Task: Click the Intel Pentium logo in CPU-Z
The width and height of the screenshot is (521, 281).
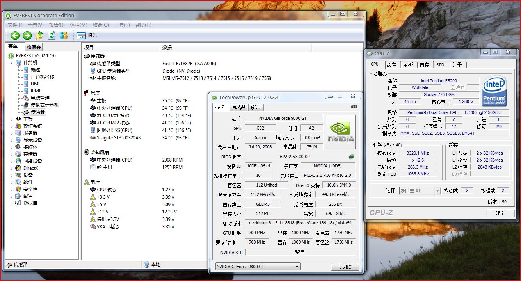Action: click(494, 91)
